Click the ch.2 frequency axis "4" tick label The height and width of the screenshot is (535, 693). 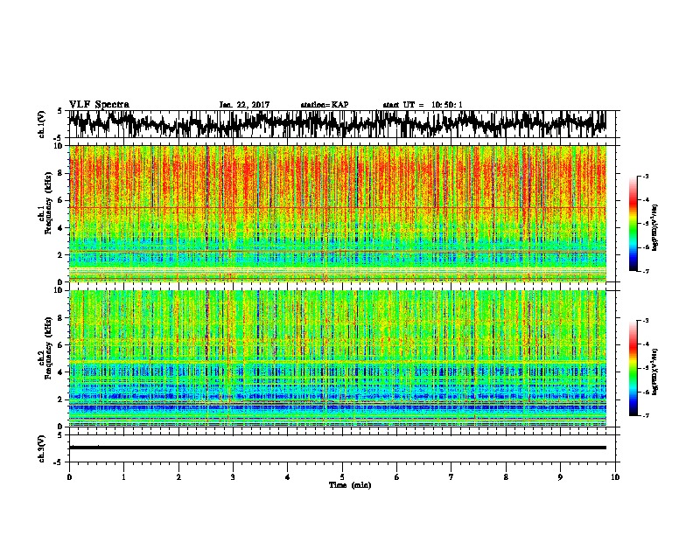tap(60, 372)
